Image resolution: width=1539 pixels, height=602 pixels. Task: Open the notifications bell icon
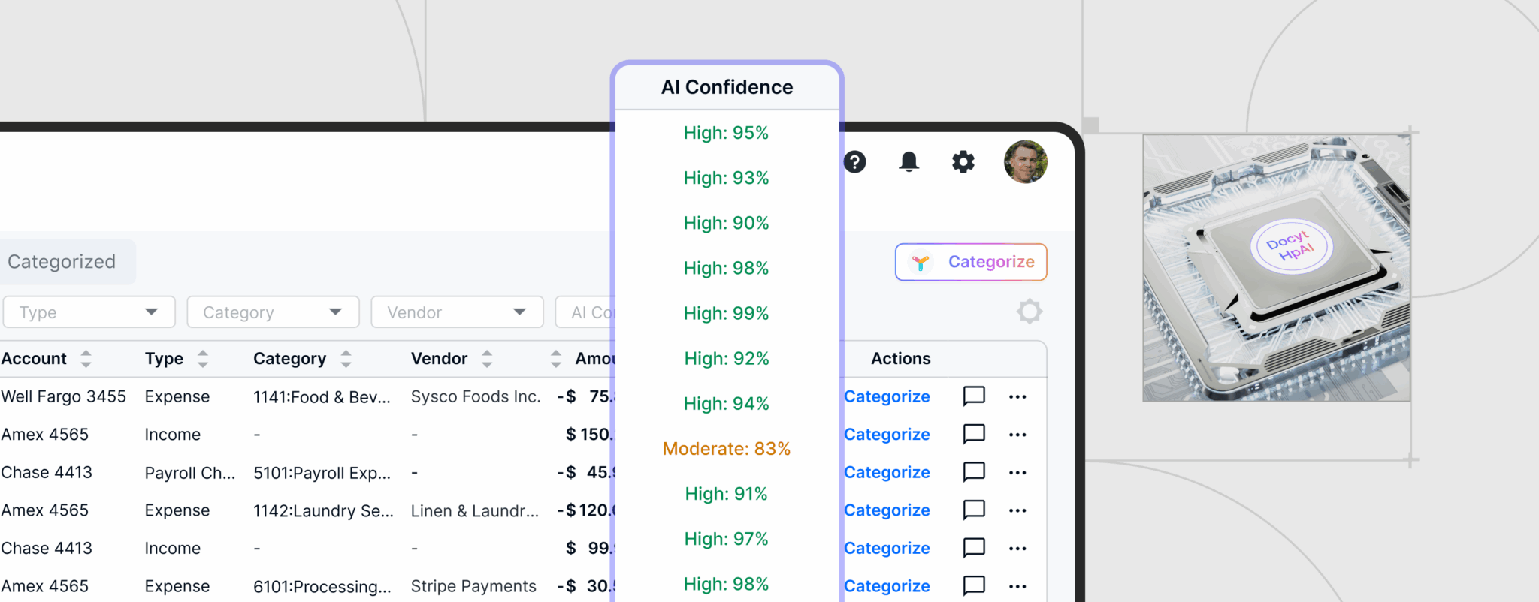[909, 161]
